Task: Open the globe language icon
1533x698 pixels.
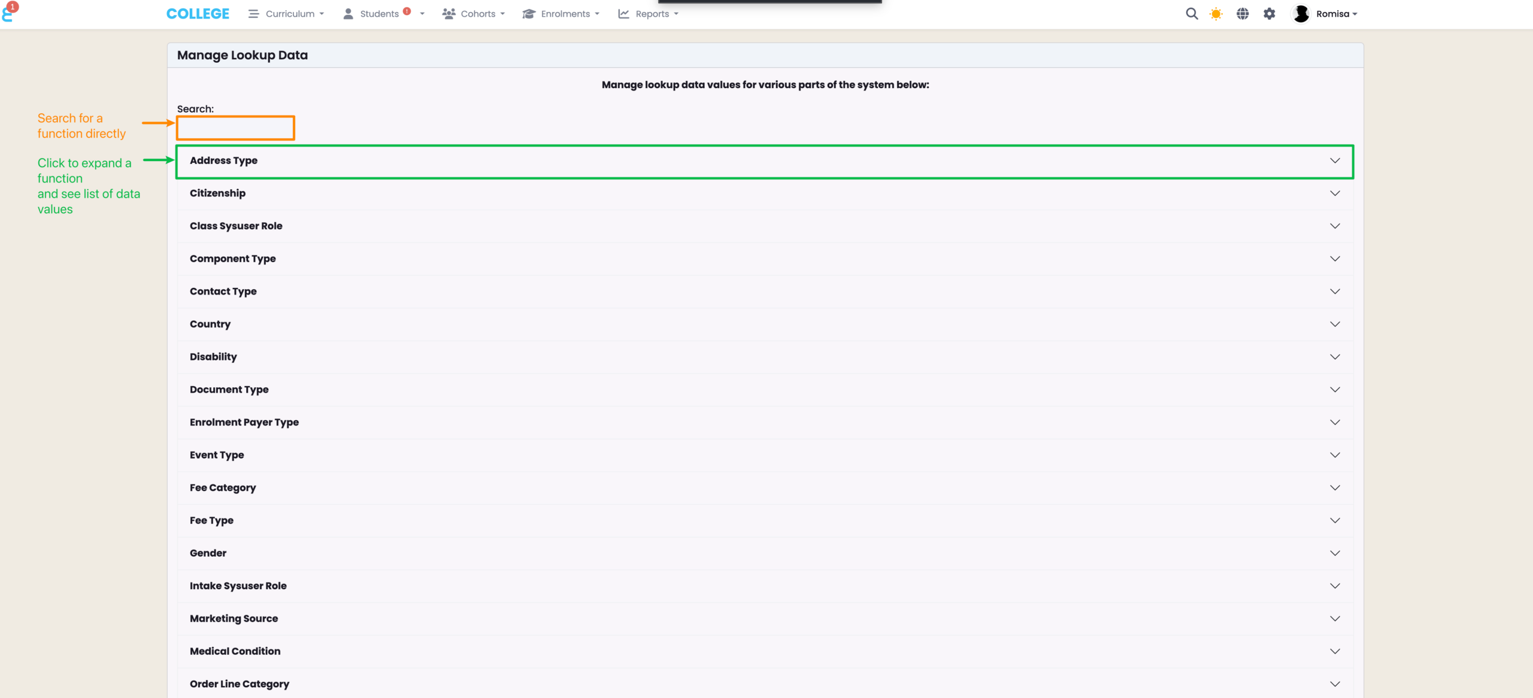Action: point(1243,14)
